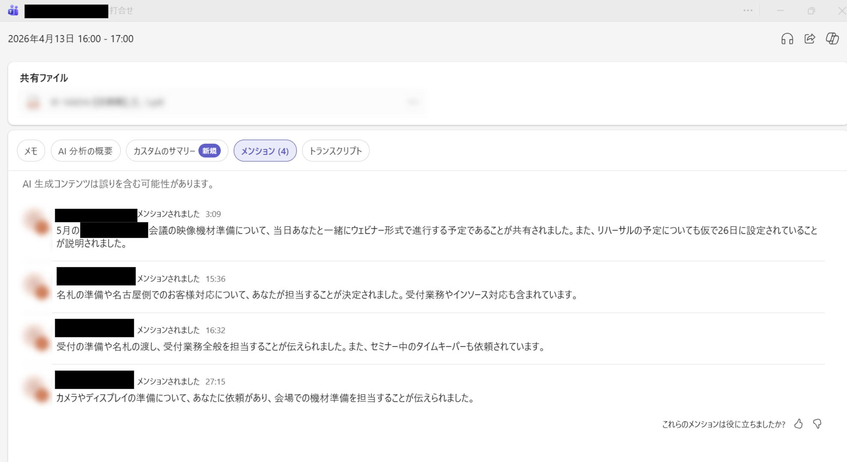
Task: Click the thumbs up feedback icon
Action: [798, 424]
